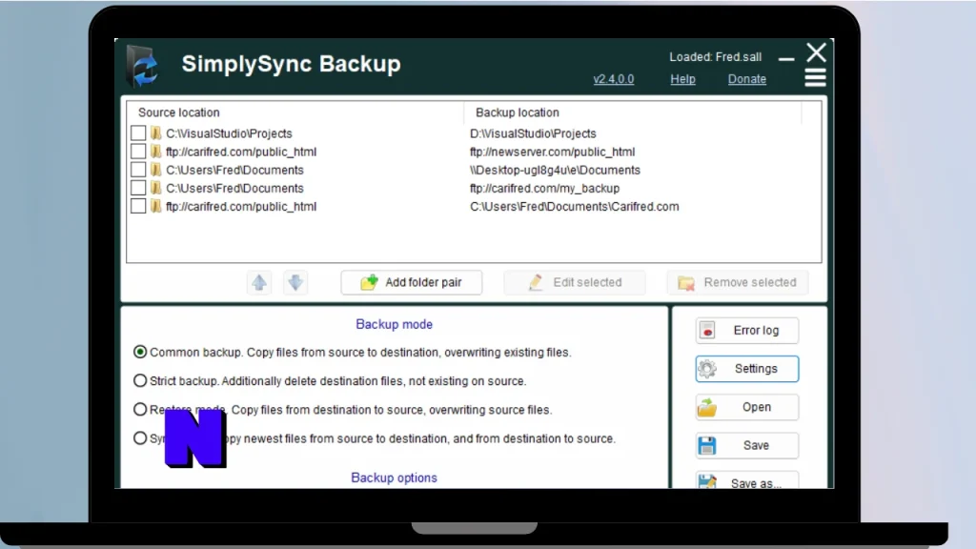This screenshot has height=549, width=976.
Task: Open the Error log
Action: [x=747, y=331]
